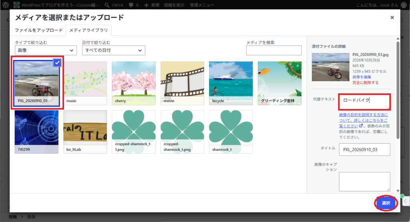Screen dimensions: 410x222
Task: Click the blue 選択 button
Action: point(386,203)
